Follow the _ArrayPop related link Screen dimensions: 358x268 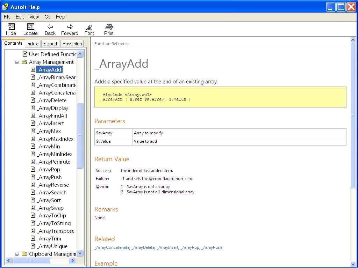190,247
